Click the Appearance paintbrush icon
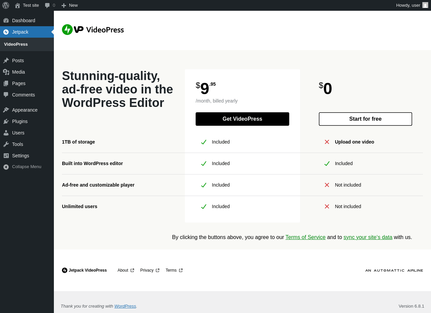This screenshot has height=313, width=431. pyautogui.click(x=6, y=110)
